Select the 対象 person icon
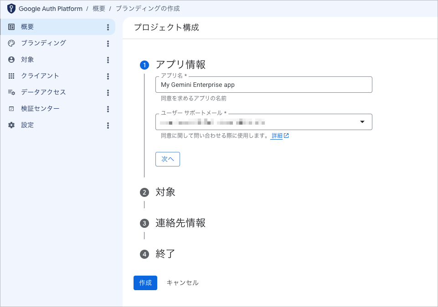The height and width of the screenshot is (307, 438). [11, 60]
